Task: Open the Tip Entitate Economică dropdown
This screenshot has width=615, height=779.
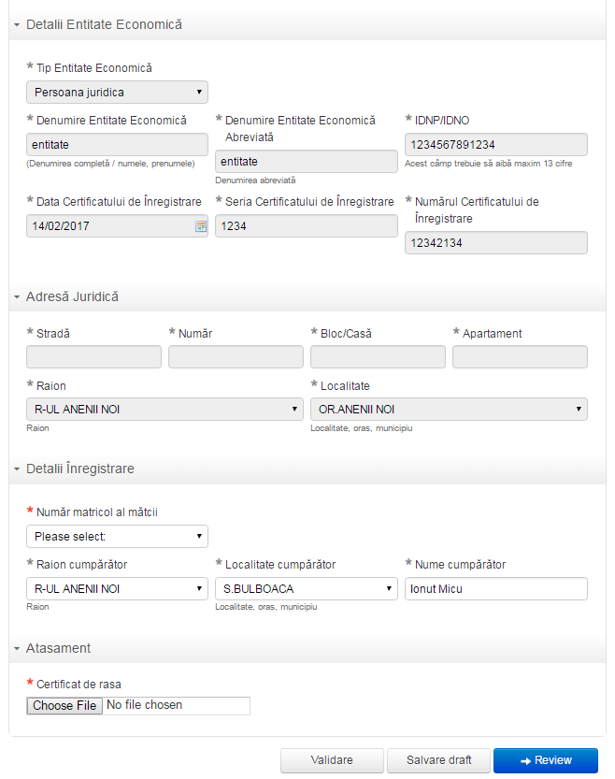Action: point(117,92)
